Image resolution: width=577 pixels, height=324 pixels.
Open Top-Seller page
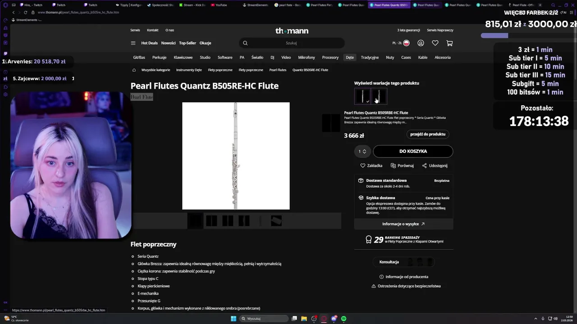[x=188, y=43]
